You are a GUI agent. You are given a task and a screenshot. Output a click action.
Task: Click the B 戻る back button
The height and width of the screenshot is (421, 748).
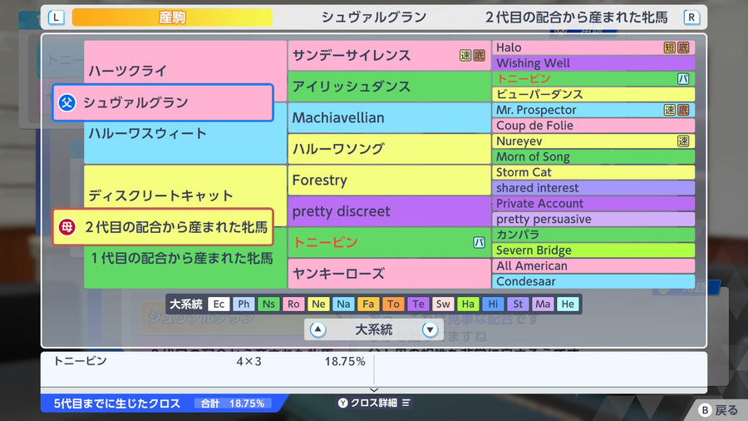pos(718,410)
